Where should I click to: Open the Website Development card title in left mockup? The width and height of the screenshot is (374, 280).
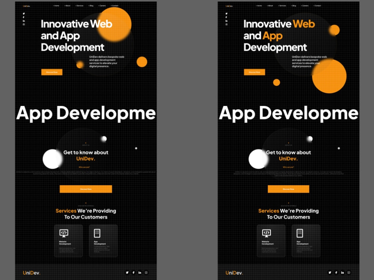pyautogui.click(x=65, y=243)
